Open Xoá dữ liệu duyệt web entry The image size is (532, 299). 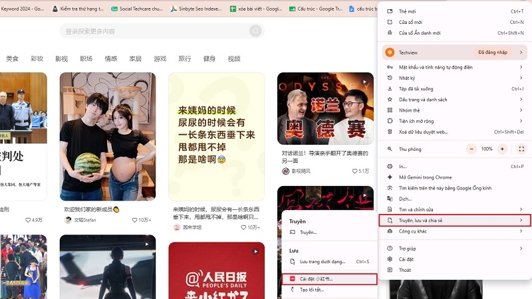[x=455, y=132]
